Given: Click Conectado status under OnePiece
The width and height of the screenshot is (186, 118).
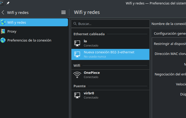Looking at the screenshot, I should coord(91,77).
